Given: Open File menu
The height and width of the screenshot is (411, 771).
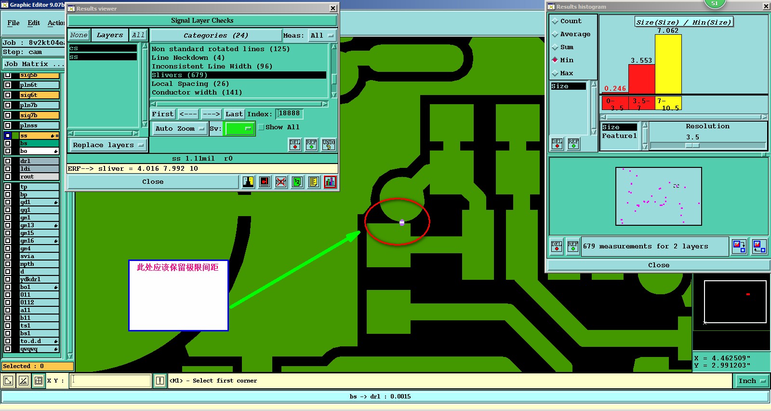Looking at the screenshot, I should [x=13, y=23].
